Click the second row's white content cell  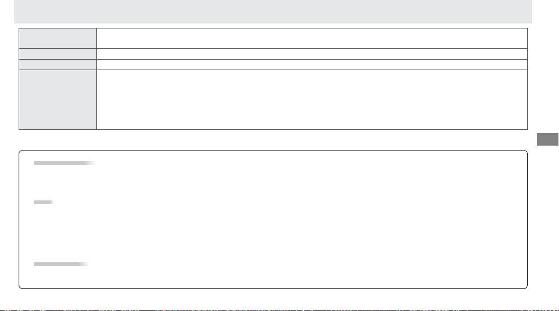click(312, 54)
